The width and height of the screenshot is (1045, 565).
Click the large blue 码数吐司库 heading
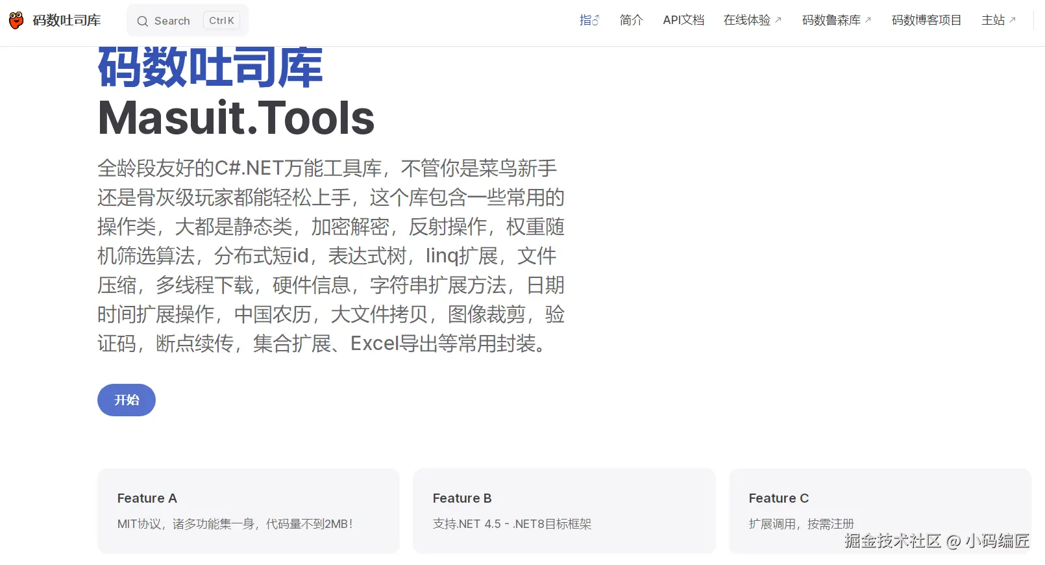[210, 68]
